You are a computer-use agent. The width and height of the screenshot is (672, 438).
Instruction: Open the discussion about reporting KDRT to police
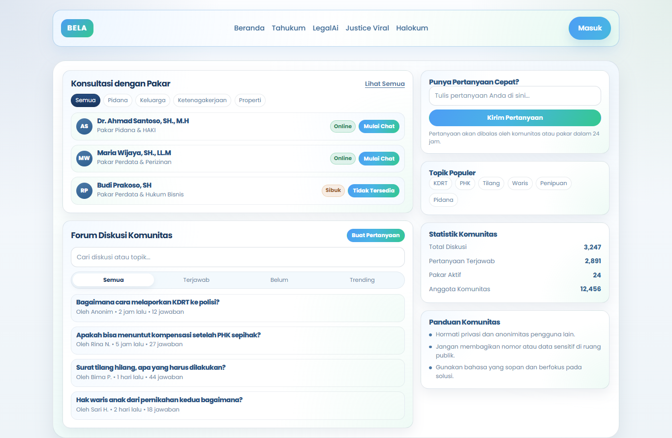click(148, 302)
